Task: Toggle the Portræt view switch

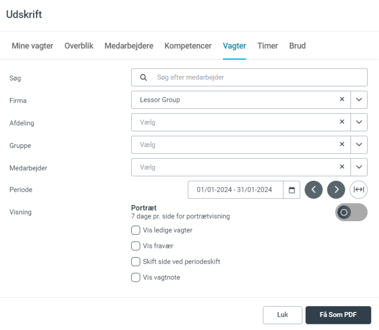Action: click(351, 212)
